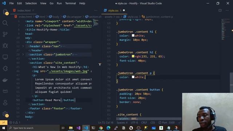Open Visual Studio from taskbar
233x131 pixels.
click(78, 128)
